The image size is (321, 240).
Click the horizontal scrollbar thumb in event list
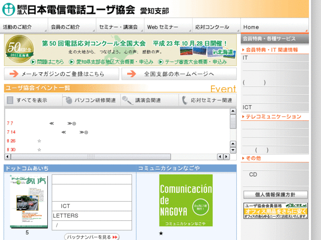[91, 157]
